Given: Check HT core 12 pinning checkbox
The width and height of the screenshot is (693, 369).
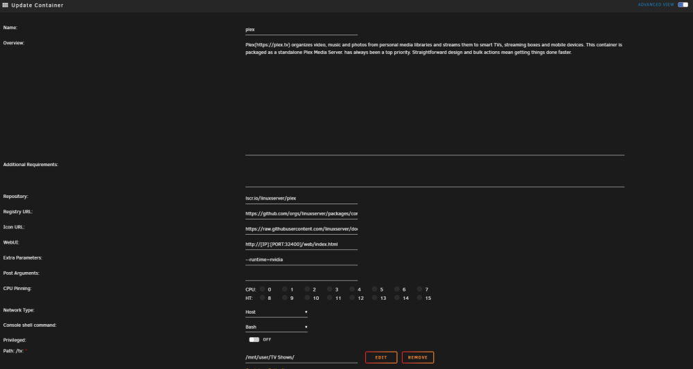Looking at the screenshot, I should [352, 298].
